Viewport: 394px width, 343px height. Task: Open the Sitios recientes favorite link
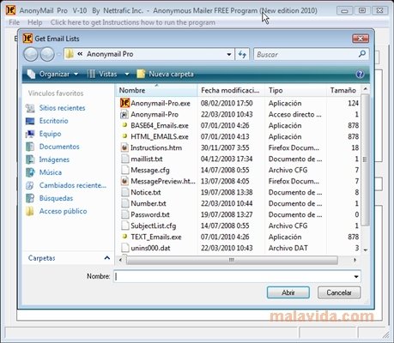(62, 108)
